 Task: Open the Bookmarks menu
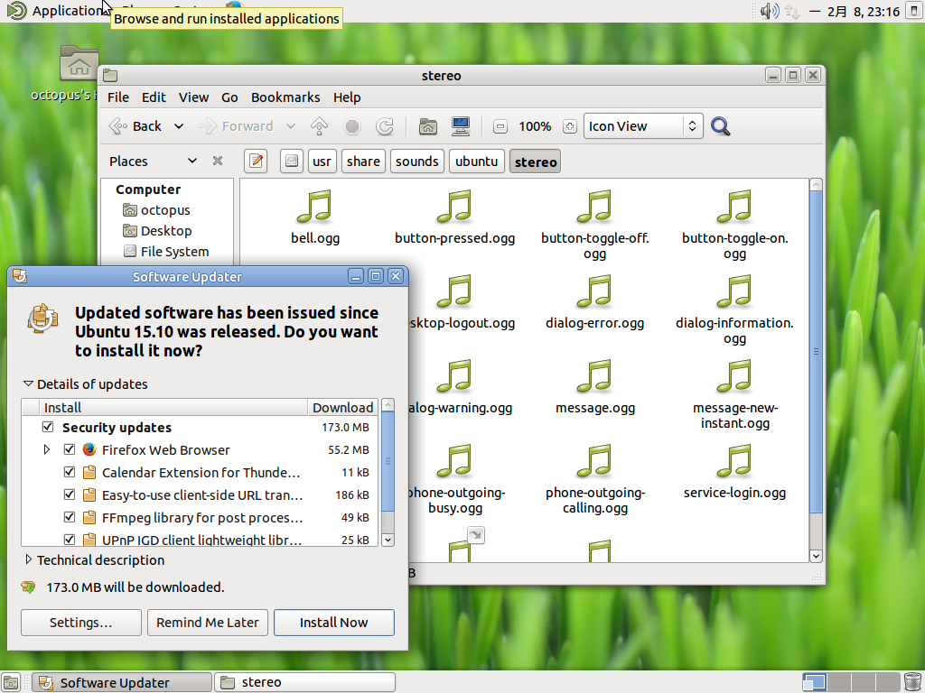coord(285,97)
